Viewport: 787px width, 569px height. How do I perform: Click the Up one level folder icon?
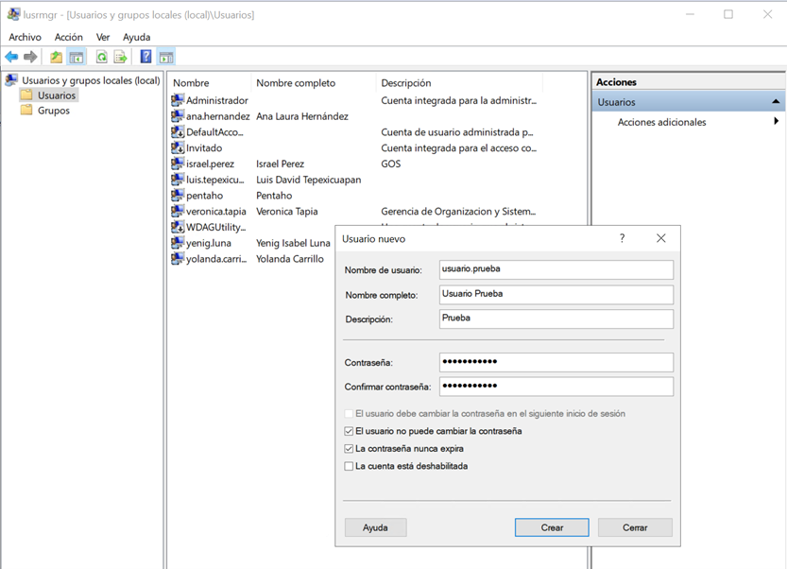point(57,58)
